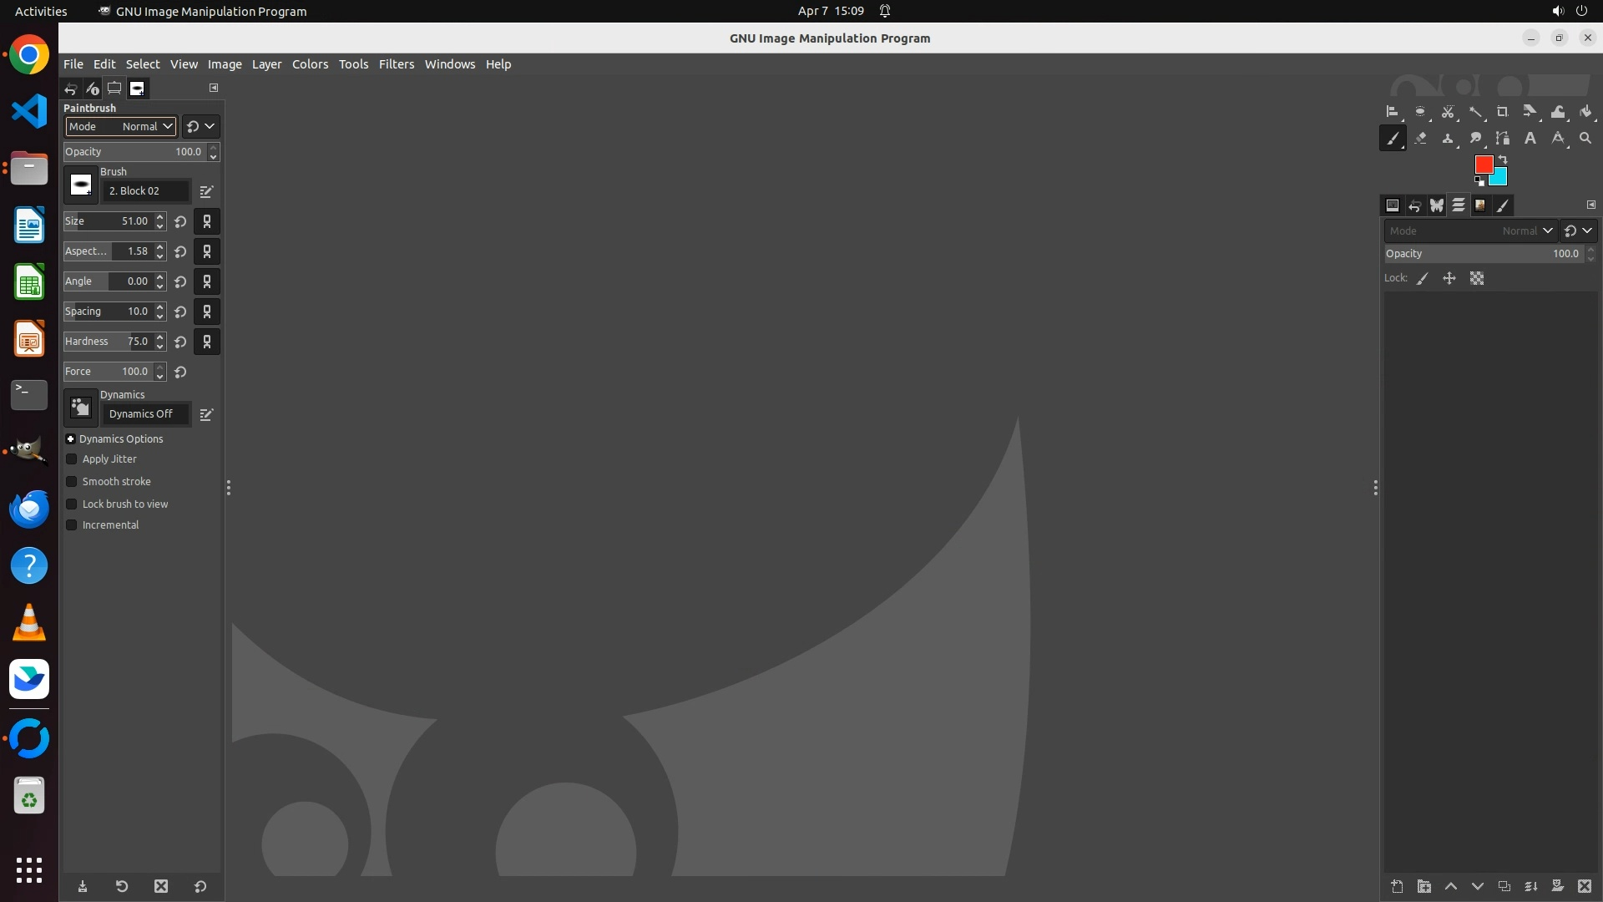Click the swap foreground and background colors arrow
The image size is (1603, 902).
[x=1503, y=159]
